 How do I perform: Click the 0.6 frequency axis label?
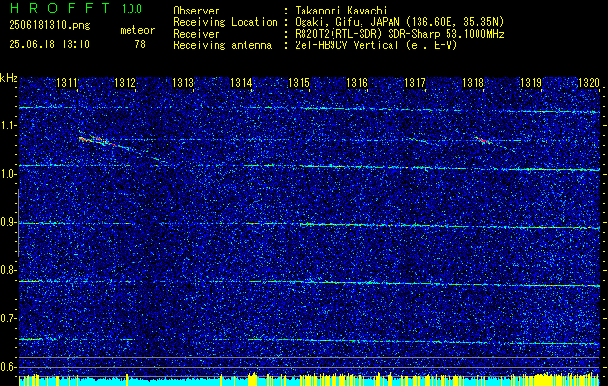coord(8,367)
